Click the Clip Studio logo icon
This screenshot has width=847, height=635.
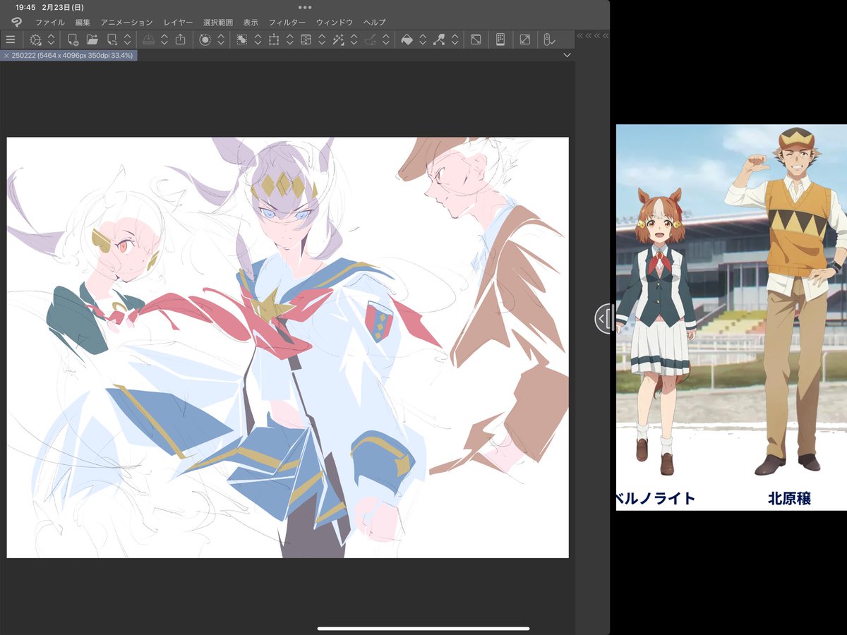(x=17, y=22)
